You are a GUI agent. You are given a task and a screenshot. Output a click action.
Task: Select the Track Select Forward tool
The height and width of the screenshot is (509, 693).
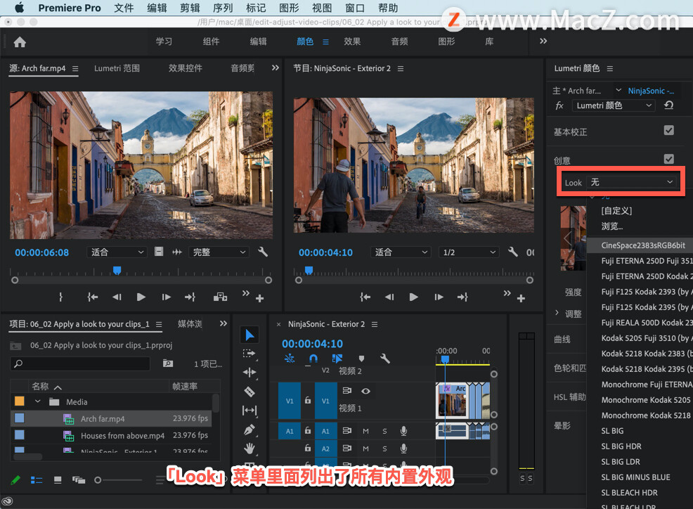click(x=250, y=354)
